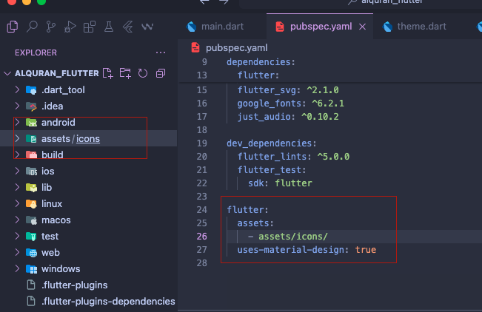482x312 pixels.
Task: Open the Search view icon
Action: (32, 27)
